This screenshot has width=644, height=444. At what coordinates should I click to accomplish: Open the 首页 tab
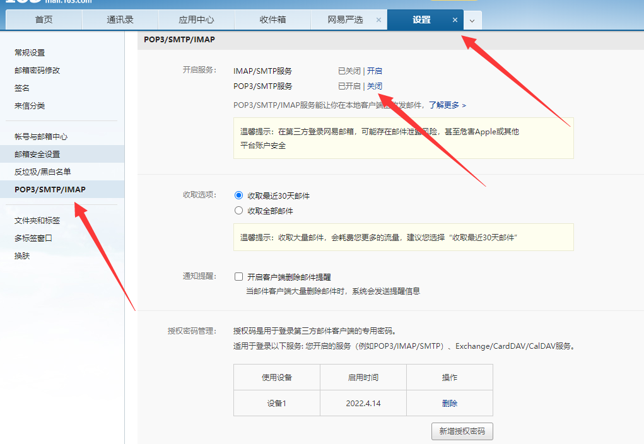(x=44, y=20)
